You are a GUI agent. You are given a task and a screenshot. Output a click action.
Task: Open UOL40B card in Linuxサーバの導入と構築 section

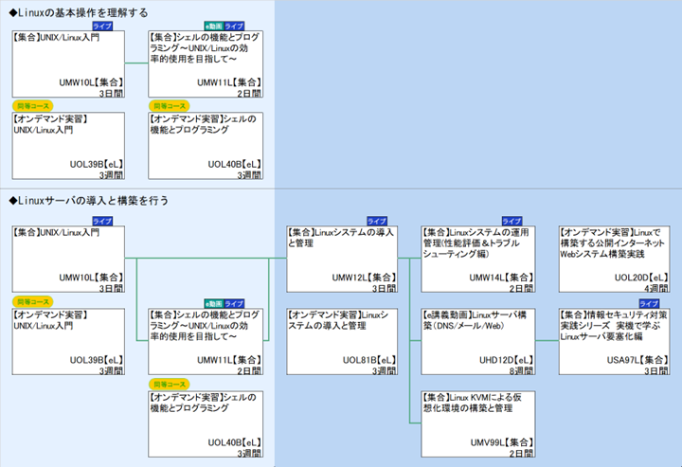pyautogui.click(x=206, y=424)
